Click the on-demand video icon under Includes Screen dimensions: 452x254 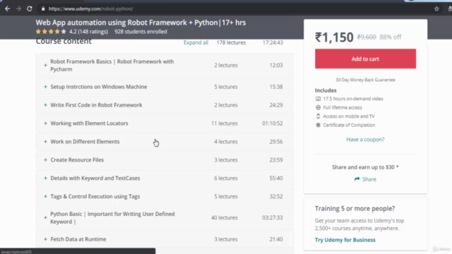[x=318, y=99]
